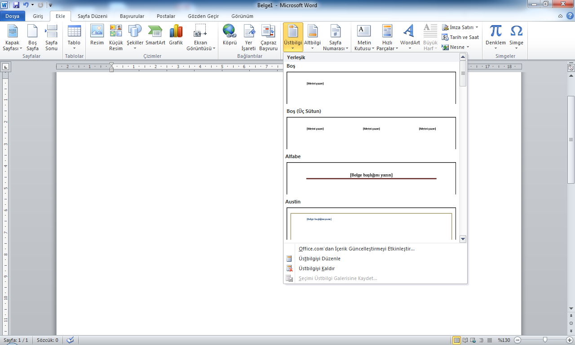
Task: Insert an İmza Satırı signature line
Action: click(458, 28)
